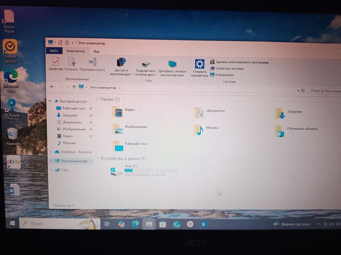
Task: Select the Word document on desktop
Action: point(15,194)
